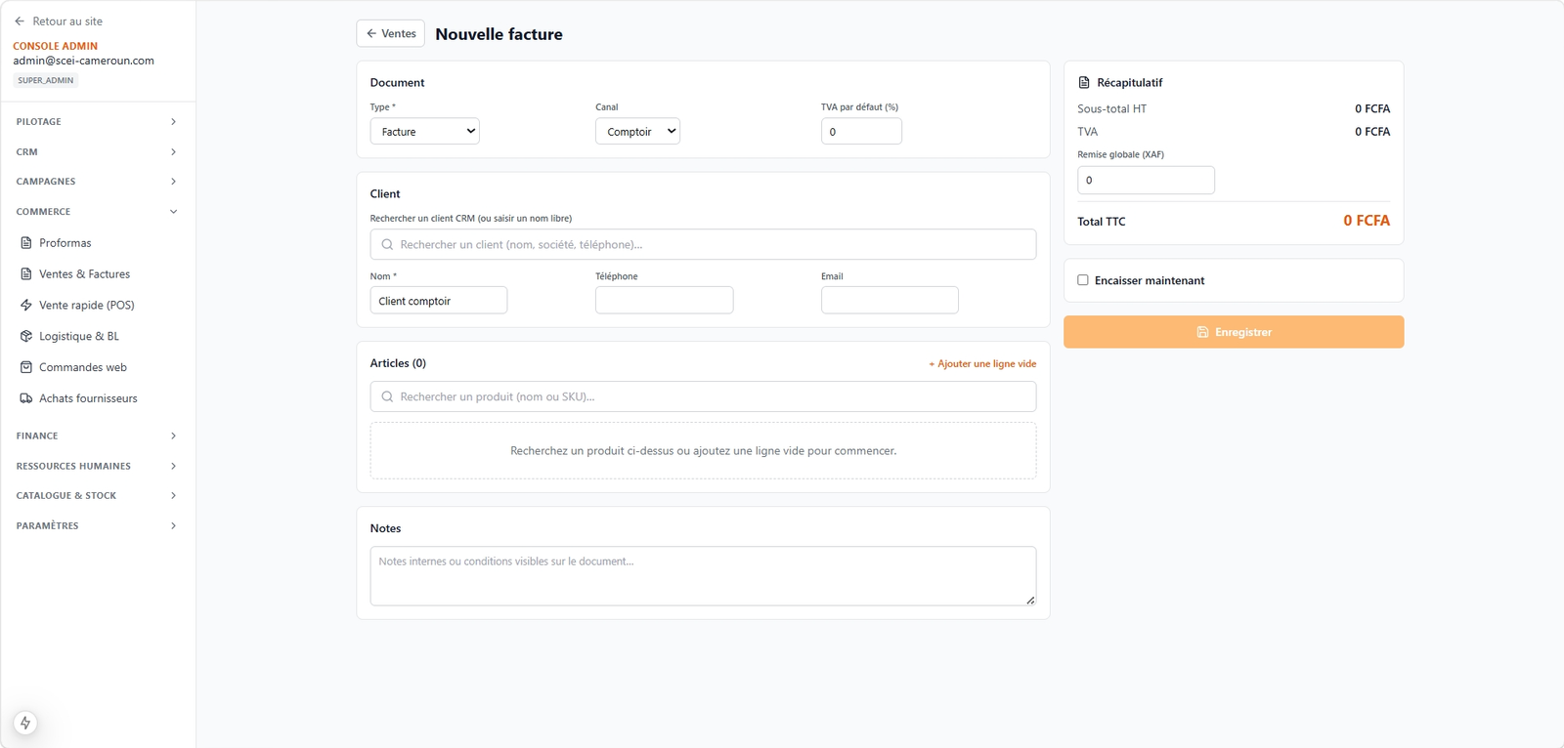The width and height of the screenshot is (1564, 748).
Task: Click Ajouter une ligne vide link
Action: pyautogui.click(x=982, y=363)
